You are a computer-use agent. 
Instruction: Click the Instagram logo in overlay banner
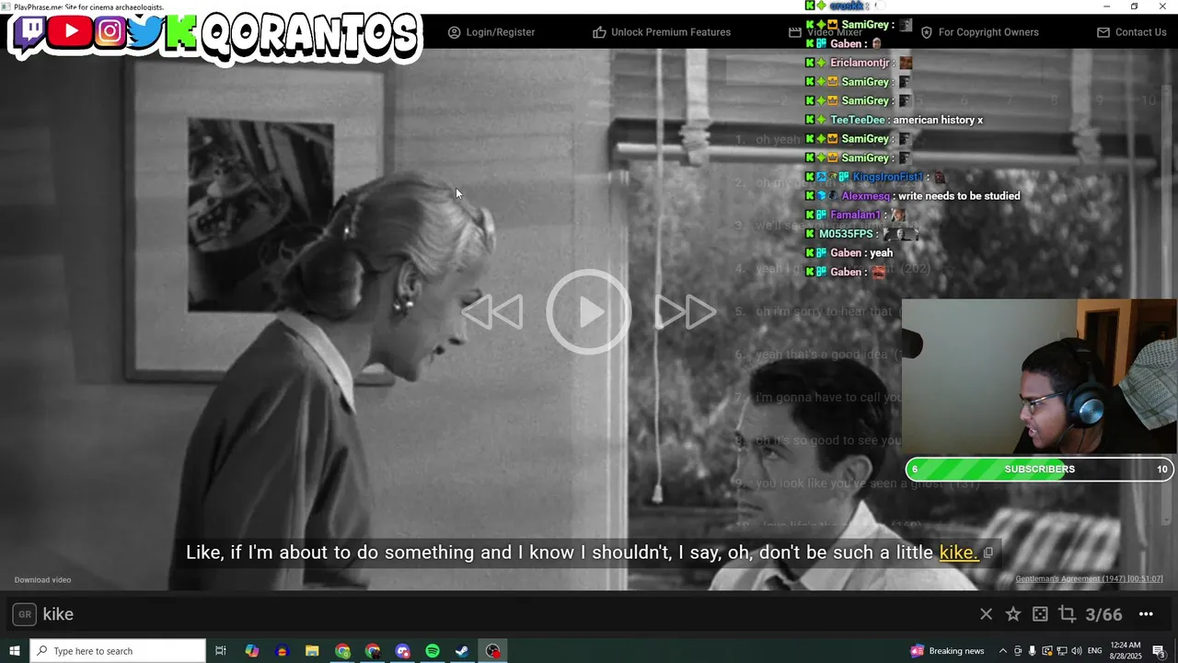pyautogui.click(x=110, y=32)
